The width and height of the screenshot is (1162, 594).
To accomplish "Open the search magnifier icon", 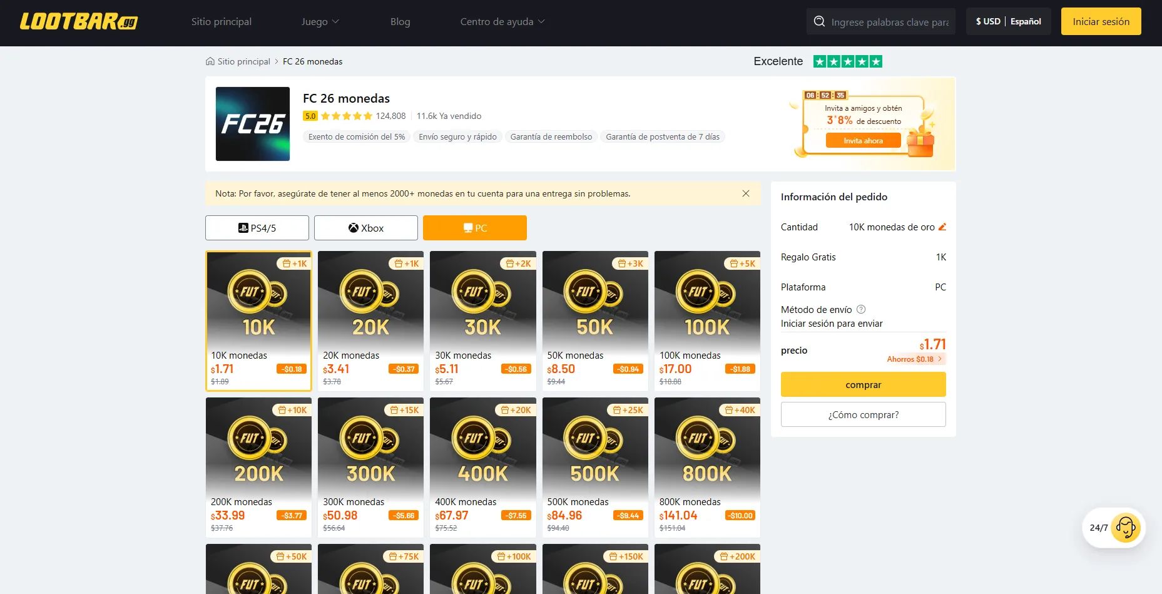I will [x=819, y=22].
